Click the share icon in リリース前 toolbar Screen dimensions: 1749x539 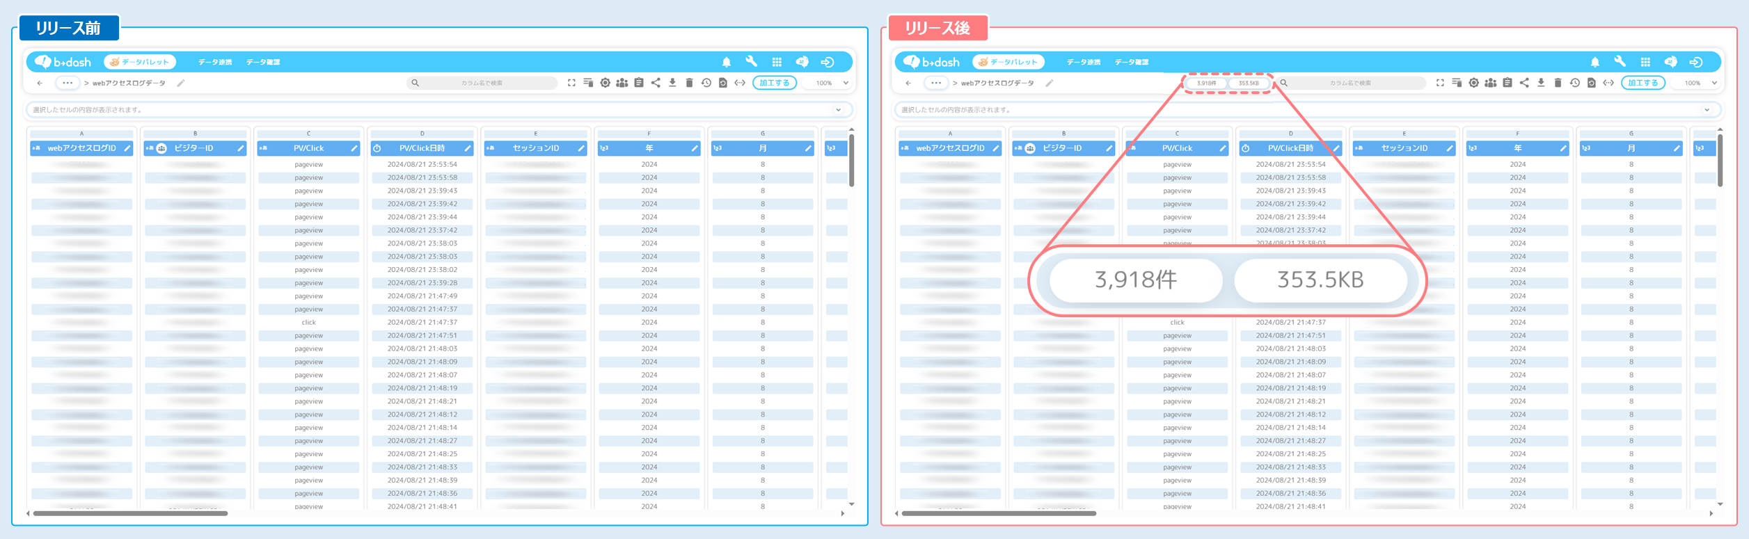656,83
